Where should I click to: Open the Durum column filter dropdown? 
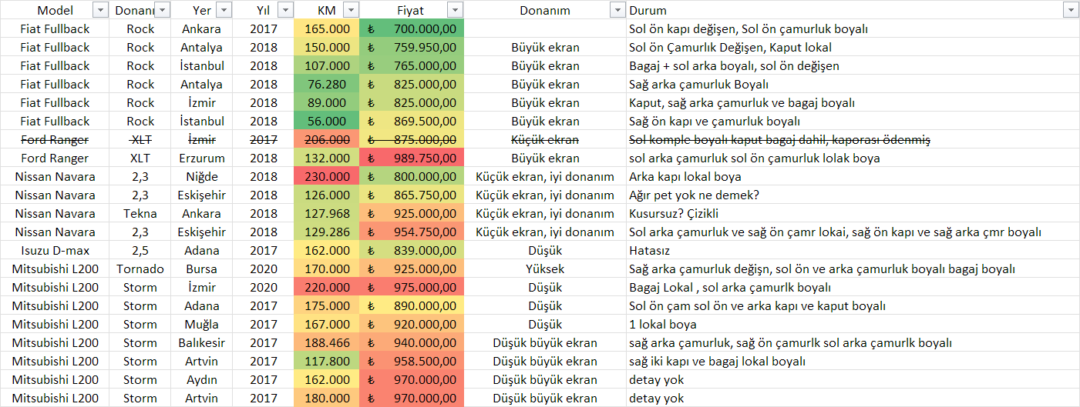pyautogui.click(x=1070, y=10)
